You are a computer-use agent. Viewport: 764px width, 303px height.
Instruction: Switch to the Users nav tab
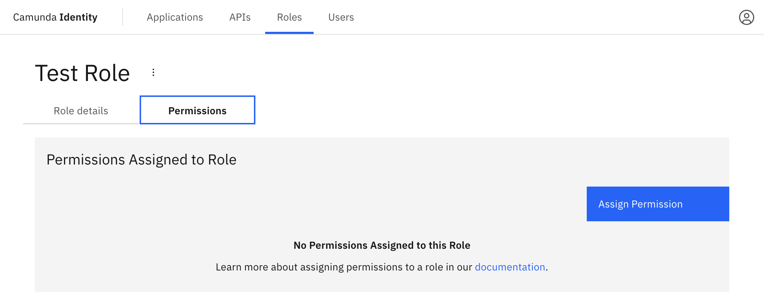(341, 17)
